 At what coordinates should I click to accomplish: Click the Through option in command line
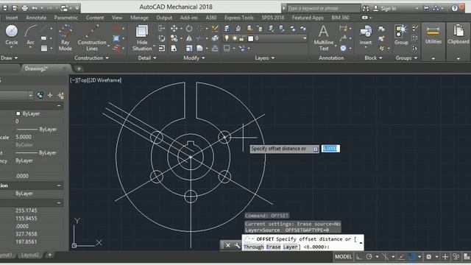253,247
